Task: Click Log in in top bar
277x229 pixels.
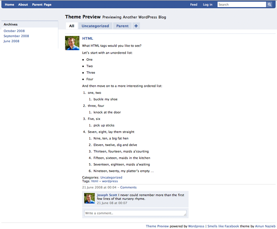Action: 207,5
